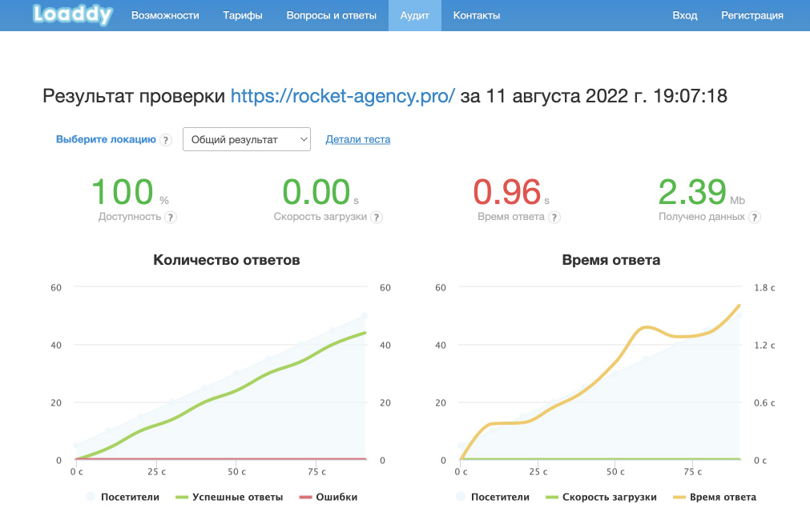Click the Выберите локацию label

click(x=106, y=139)
